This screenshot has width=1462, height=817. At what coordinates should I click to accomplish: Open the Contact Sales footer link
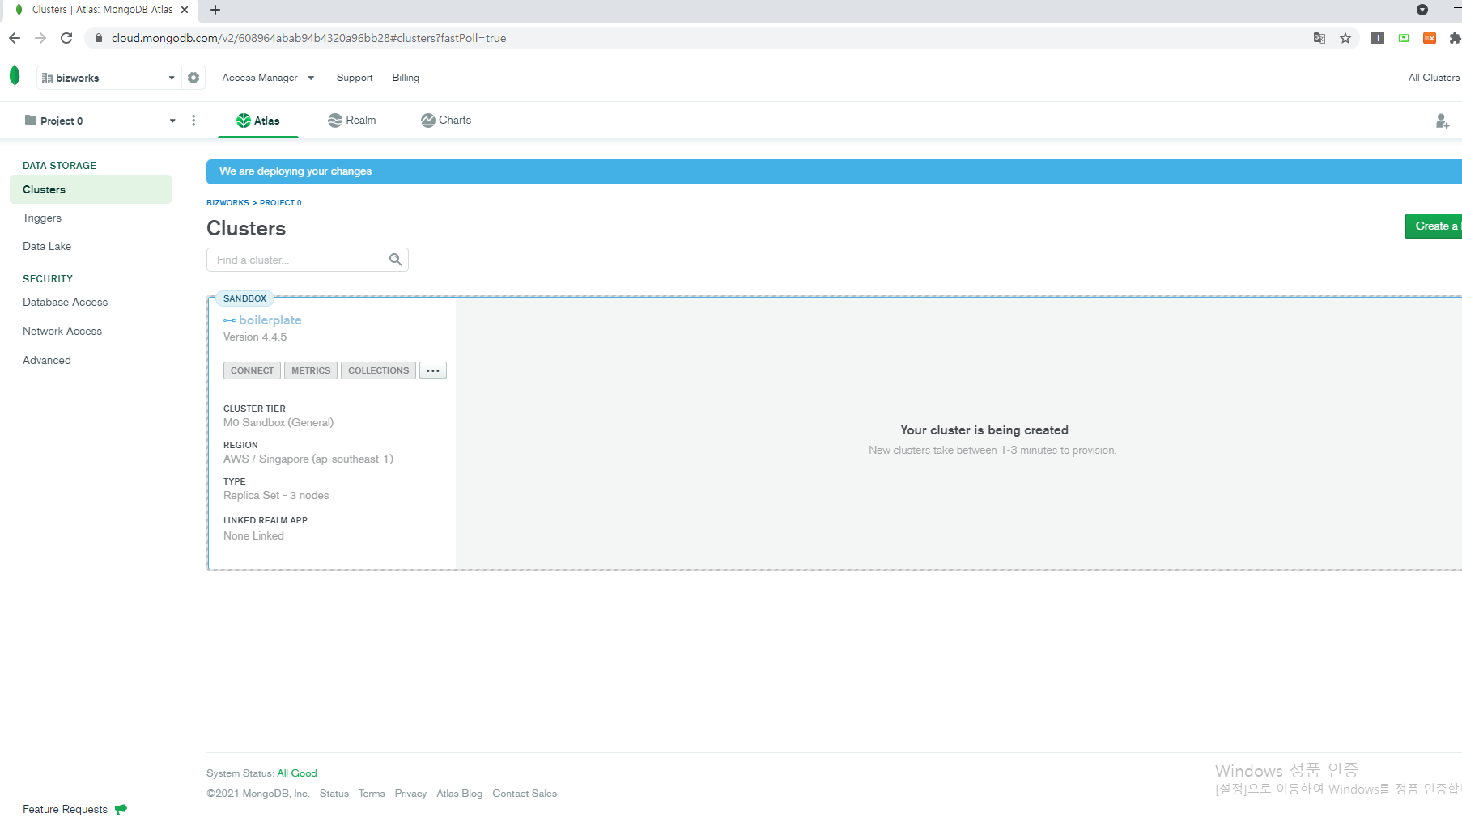pyautogui.click(x=525, y=794)
